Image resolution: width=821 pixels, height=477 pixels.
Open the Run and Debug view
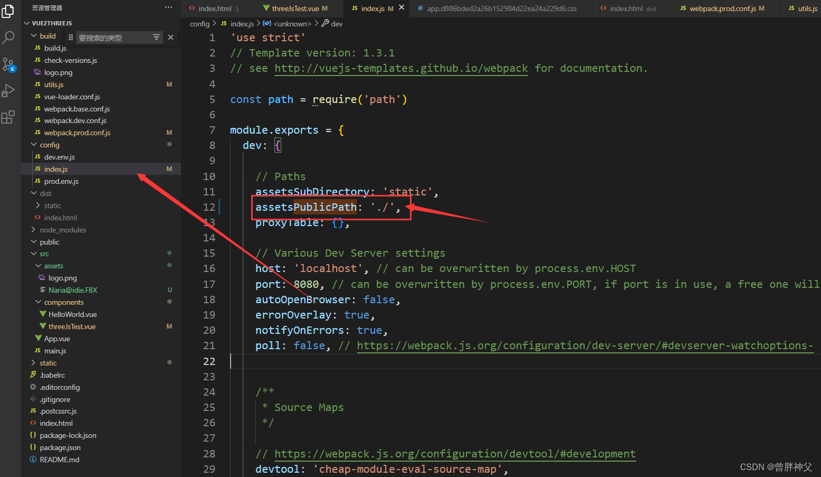[x=8, y=91]
